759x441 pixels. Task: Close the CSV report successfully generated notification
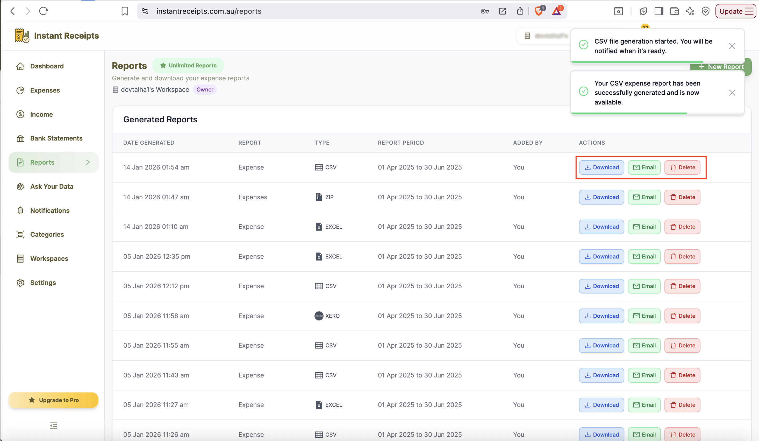(732, 93)
